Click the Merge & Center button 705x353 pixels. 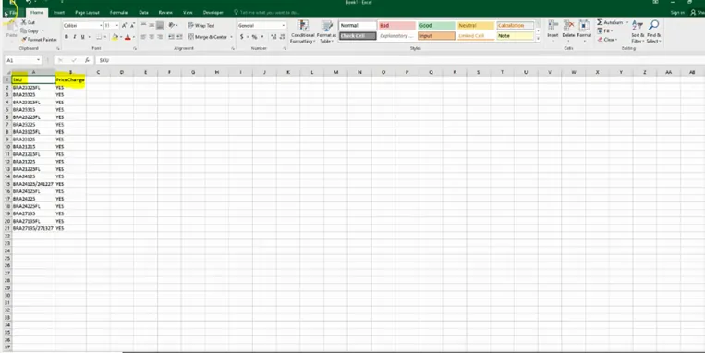coord(208,37)
